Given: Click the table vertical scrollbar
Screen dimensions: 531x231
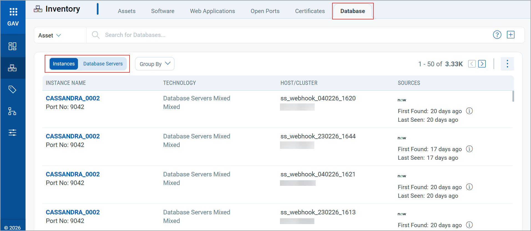Looking at the screenshot, I should [513, 97].
